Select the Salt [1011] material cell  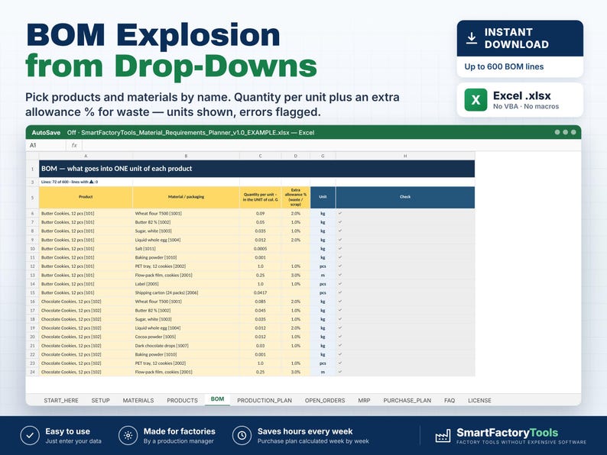point(186,249)
